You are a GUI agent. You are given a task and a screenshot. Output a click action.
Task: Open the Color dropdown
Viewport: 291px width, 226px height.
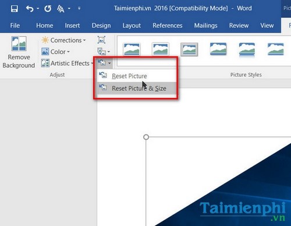tap(55, 52)
